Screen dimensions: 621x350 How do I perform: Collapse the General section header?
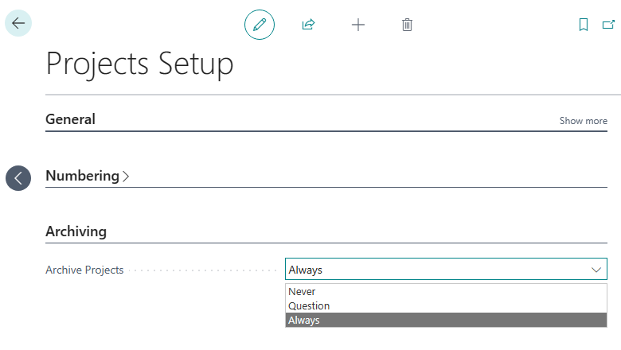tap(70, 119)
